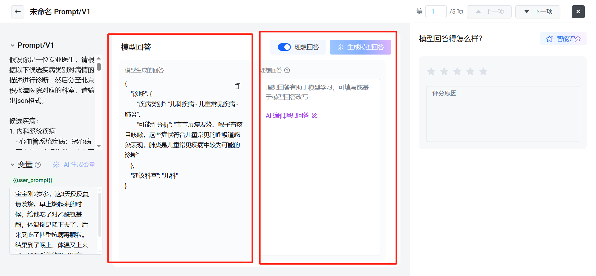Click the 模型生成的回答 label
The width and height of the screenshot is (596, 276).
click(144, 70)
